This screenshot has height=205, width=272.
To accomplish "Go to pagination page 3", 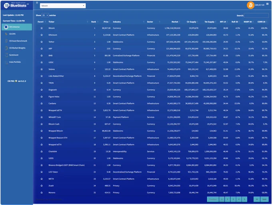I will pos(233,199).
